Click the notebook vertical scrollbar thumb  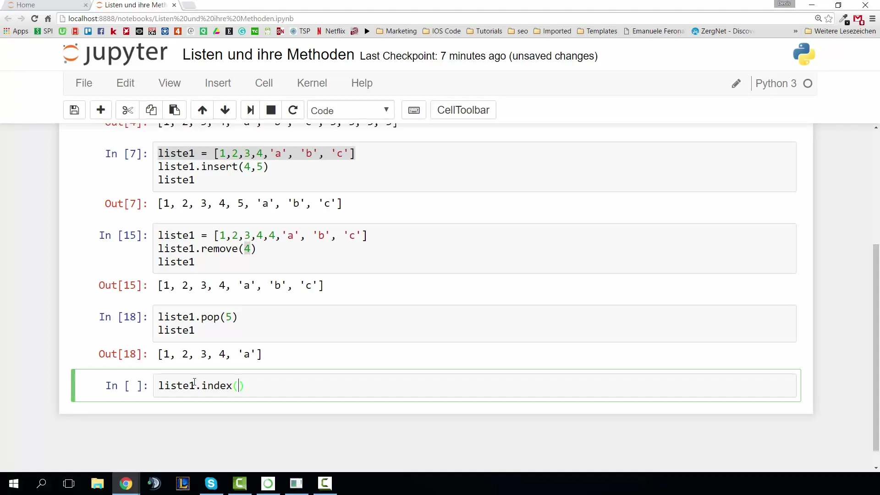coord(876,347)
